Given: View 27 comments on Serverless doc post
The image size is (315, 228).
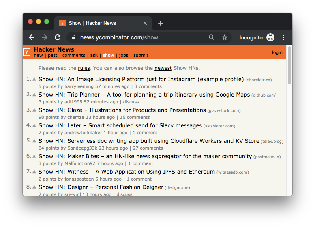Looking at the screenshot, I should (x=148, y=148).
